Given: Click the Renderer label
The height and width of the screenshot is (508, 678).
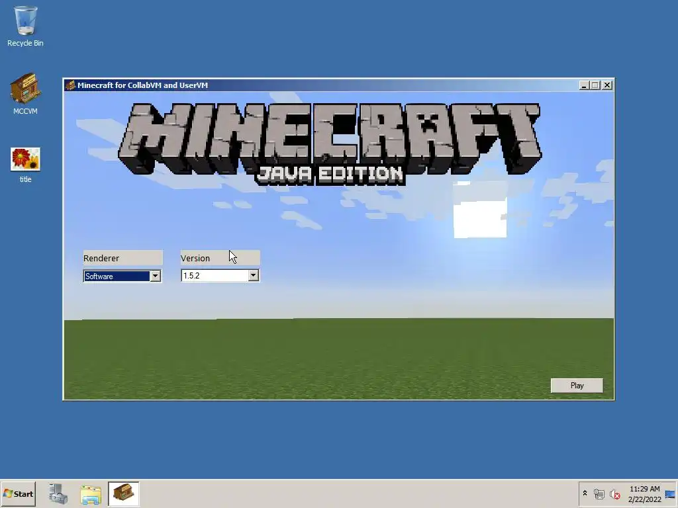Looking at the screenshot, I should pyautogui.click(x=101, y=258).
